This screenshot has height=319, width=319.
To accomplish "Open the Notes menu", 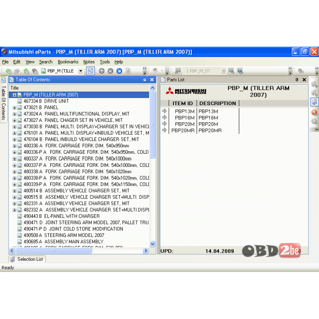I will pyautogui.click(x=89, y=62).
